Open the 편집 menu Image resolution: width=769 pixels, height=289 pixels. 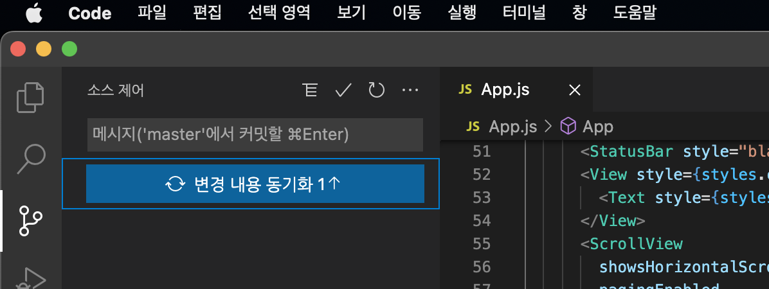[208, 13]
